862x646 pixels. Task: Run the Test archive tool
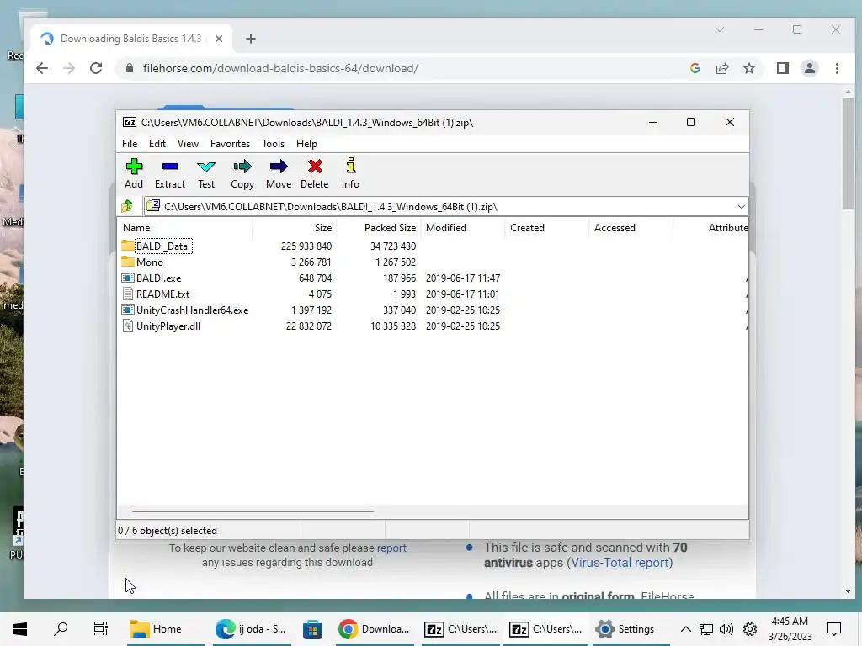[206, 167]
